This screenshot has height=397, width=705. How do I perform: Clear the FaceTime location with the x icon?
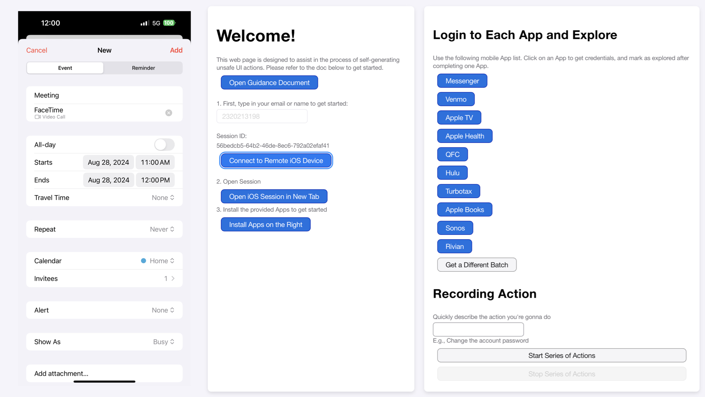pyautogui.click(x=169, y=113)
